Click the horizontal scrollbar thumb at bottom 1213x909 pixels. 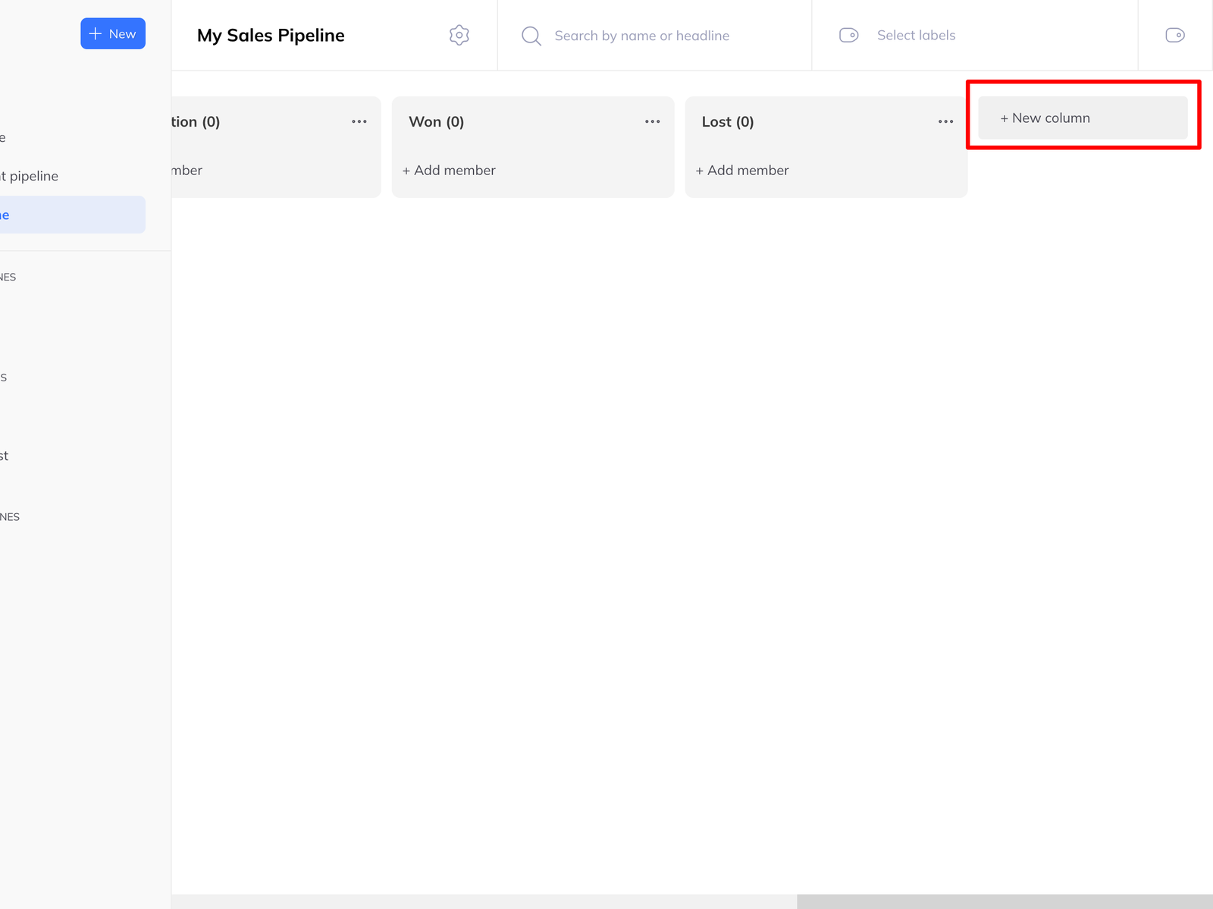[x=1005, y=901]
